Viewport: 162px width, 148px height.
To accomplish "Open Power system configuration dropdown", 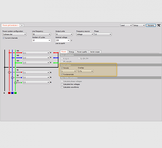I will pos(15,34).
